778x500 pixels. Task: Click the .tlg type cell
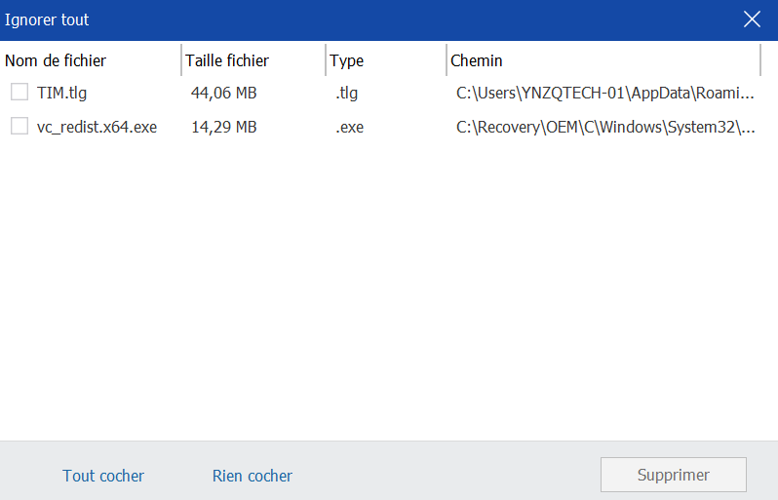(346, 93)
